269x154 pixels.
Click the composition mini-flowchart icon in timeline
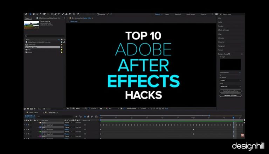76,116
